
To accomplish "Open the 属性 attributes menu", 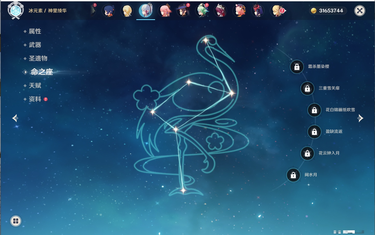I will [35, 31].
